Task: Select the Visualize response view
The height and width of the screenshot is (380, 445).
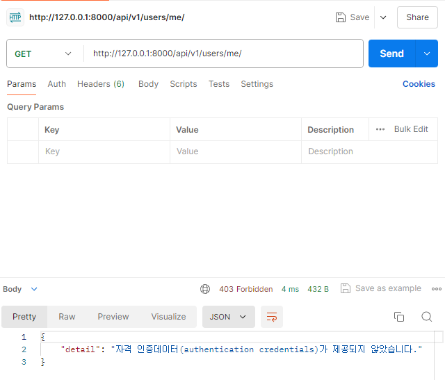Action: coord(168,317)
